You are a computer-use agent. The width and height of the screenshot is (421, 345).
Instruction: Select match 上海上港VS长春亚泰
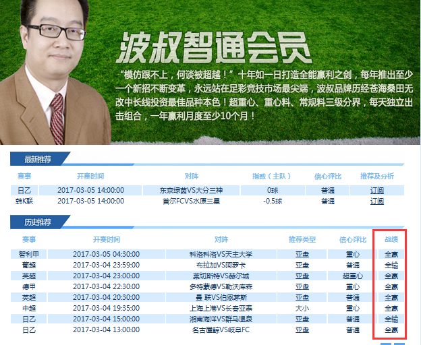(221, 308)
